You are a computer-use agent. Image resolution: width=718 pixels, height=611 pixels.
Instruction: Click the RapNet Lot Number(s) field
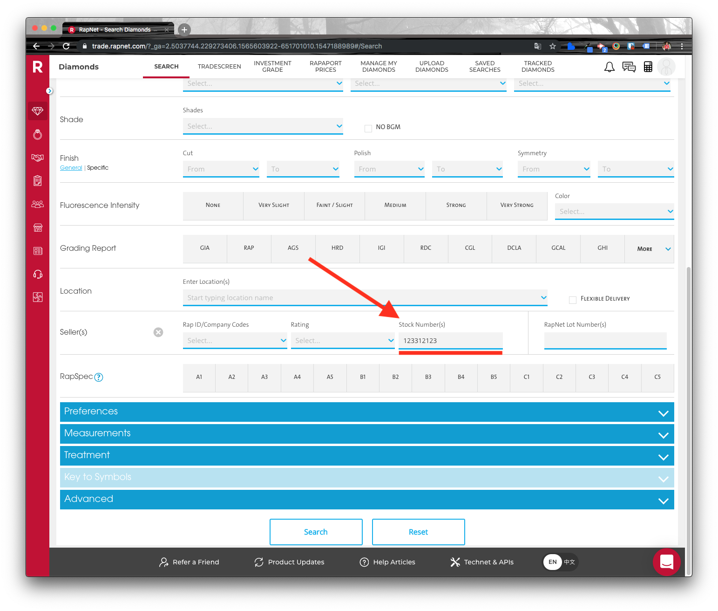coord(605,341)
